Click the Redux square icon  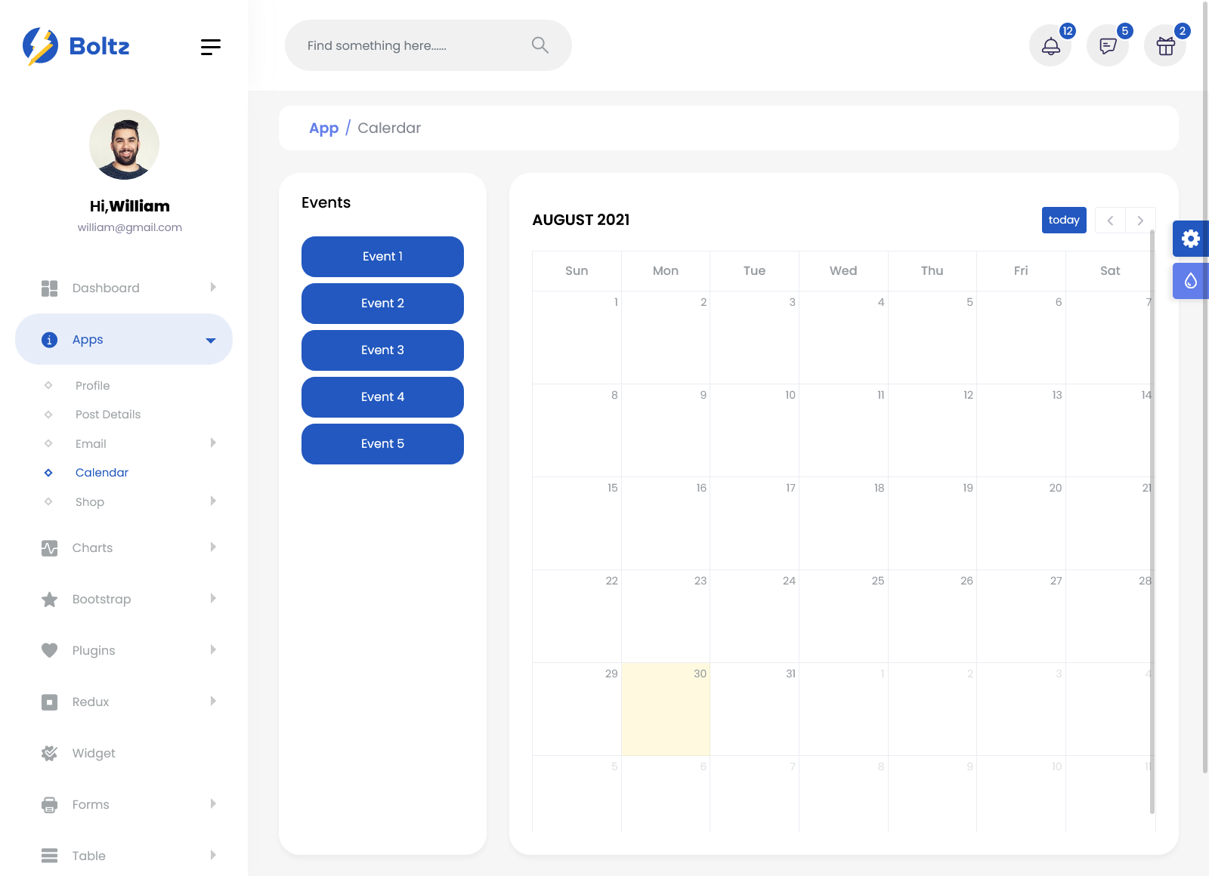[49, 702]
